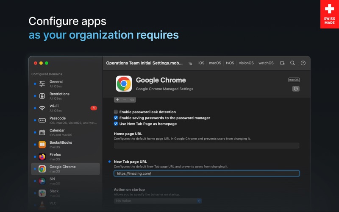Viewport: 339px width, 212px height.
Task: Switch to the visionOS filter tab
Action: click(246, 63)
